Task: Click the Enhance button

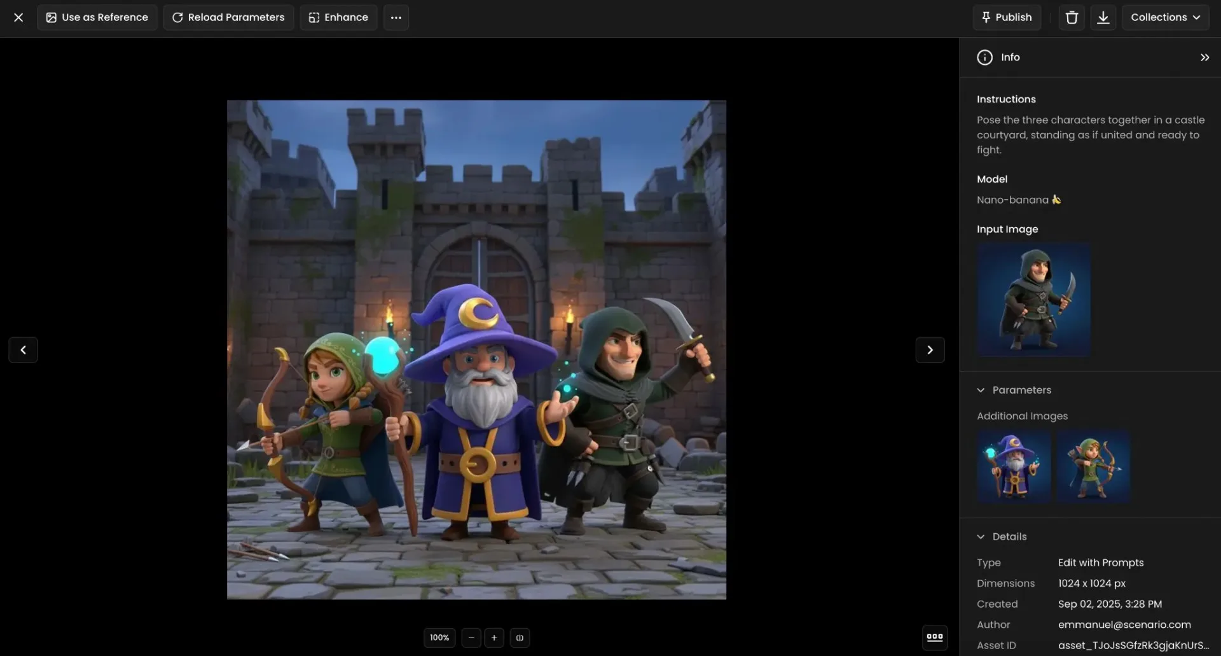Action: (x=338, y=17)
